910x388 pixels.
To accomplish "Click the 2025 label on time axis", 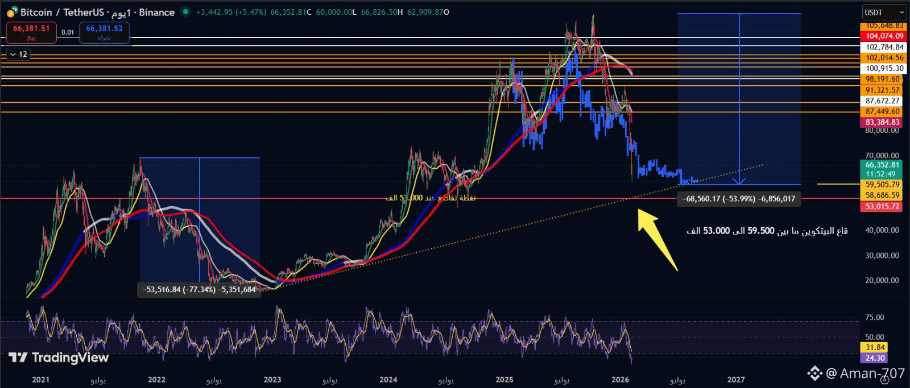I will point(504,379).
